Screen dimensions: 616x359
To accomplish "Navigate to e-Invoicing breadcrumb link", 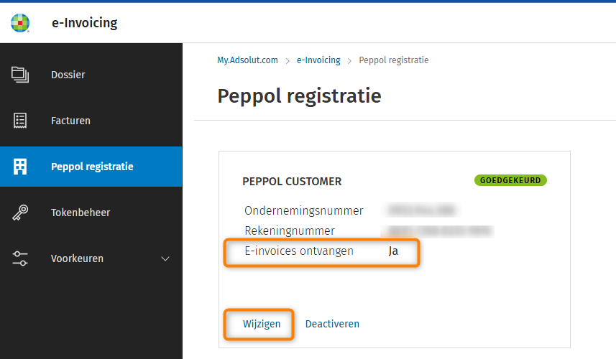I will coord(318,60).
